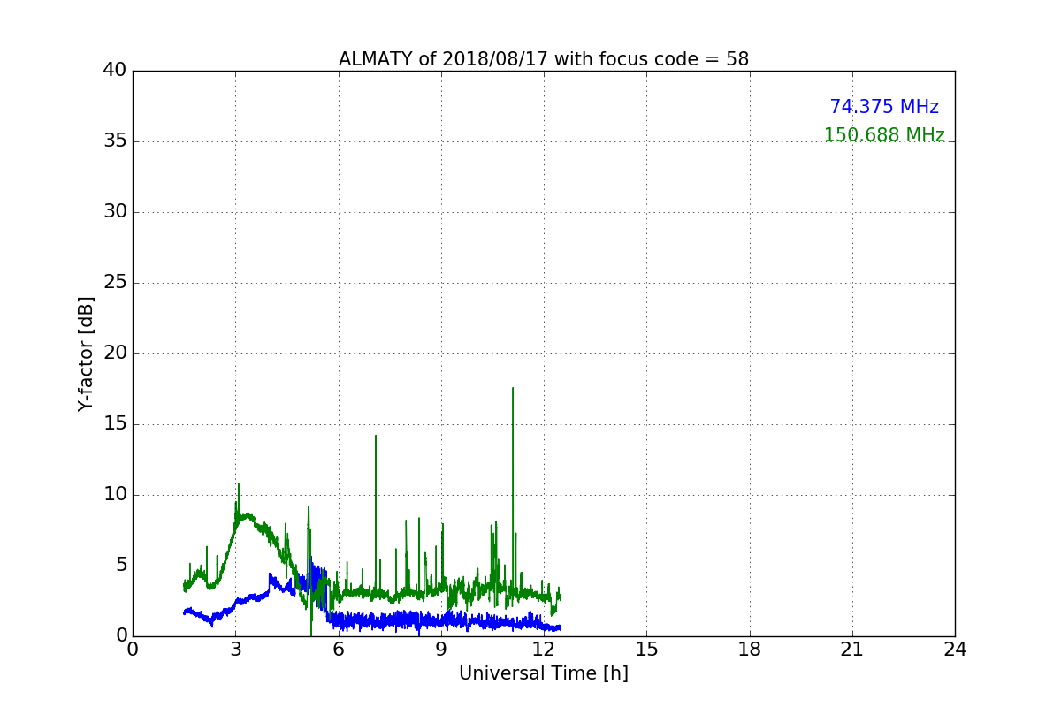The width and height of the screenshot is (1061, 707).
Task: Click the y-axis tick label '40'
Action: pos(115,71)
